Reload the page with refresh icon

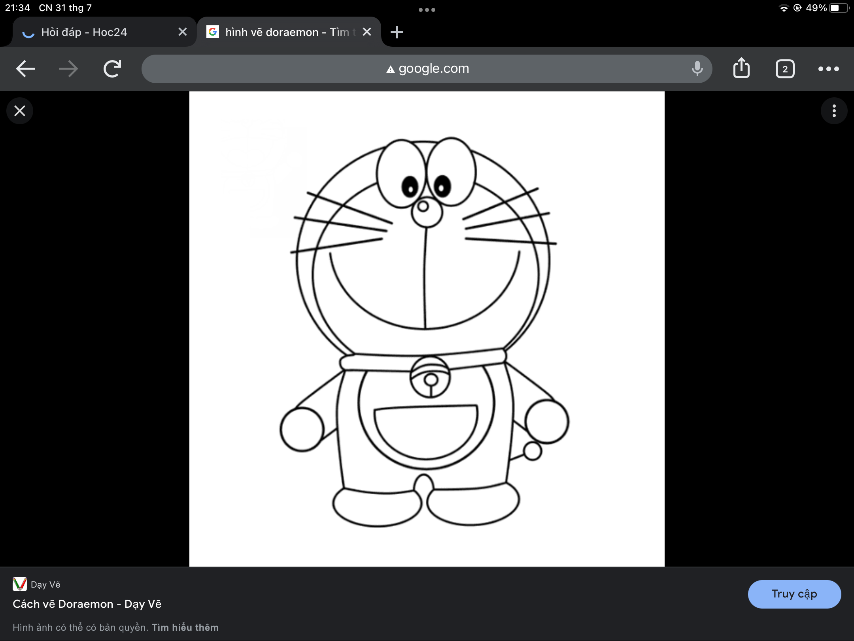(112, 69)
